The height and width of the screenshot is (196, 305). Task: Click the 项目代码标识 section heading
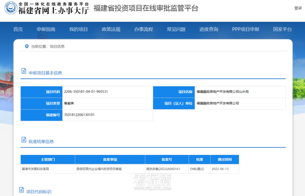(x=39, y=192)
